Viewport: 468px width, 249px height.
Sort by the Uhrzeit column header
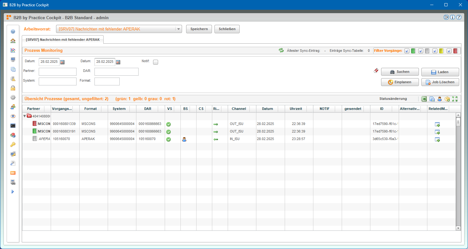299,109
